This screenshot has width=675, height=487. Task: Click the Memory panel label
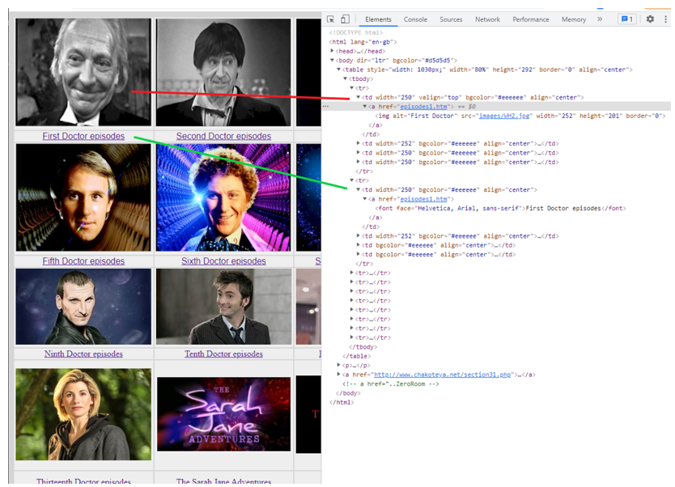click(x=573, y=19)
